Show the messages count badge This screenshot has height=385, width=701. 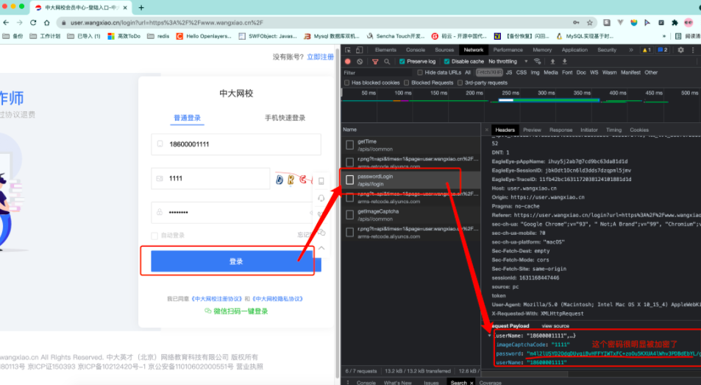click(663, 49)
